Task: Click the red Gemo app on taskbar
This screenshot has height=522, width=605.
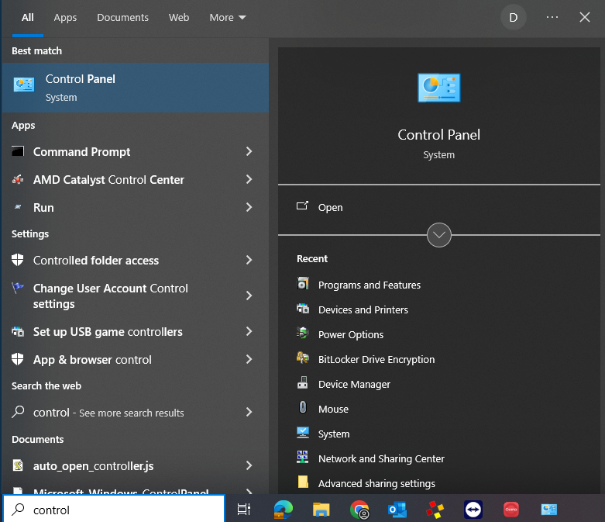Action: pyautogui.click(x=510, y=510)
